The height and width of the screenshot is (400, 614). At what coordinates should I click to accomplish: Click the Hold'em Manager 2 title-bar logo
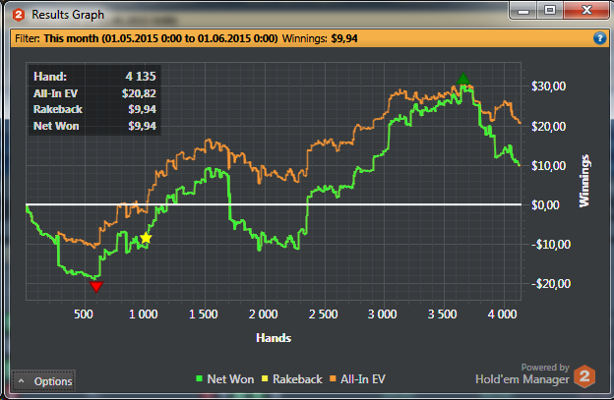coord(19,15)
